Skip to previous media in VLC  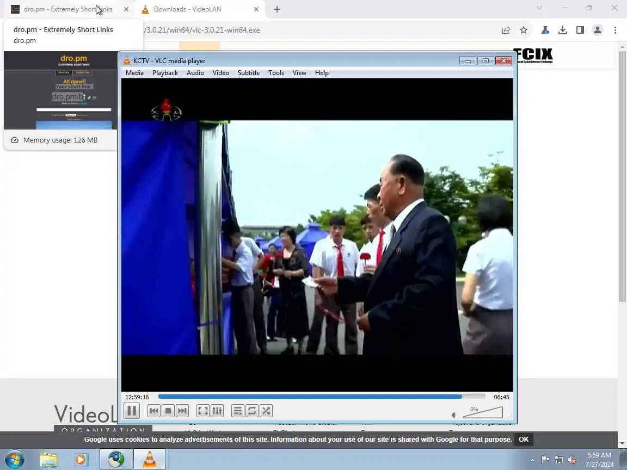click(154, 411)
